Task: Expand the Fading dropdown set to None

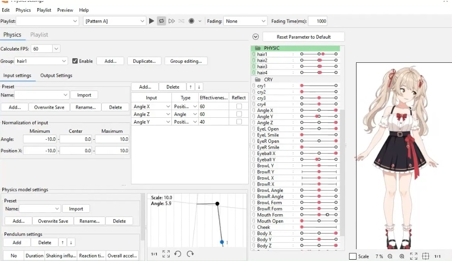Action: pyautogui.click(x=245, y=21)
